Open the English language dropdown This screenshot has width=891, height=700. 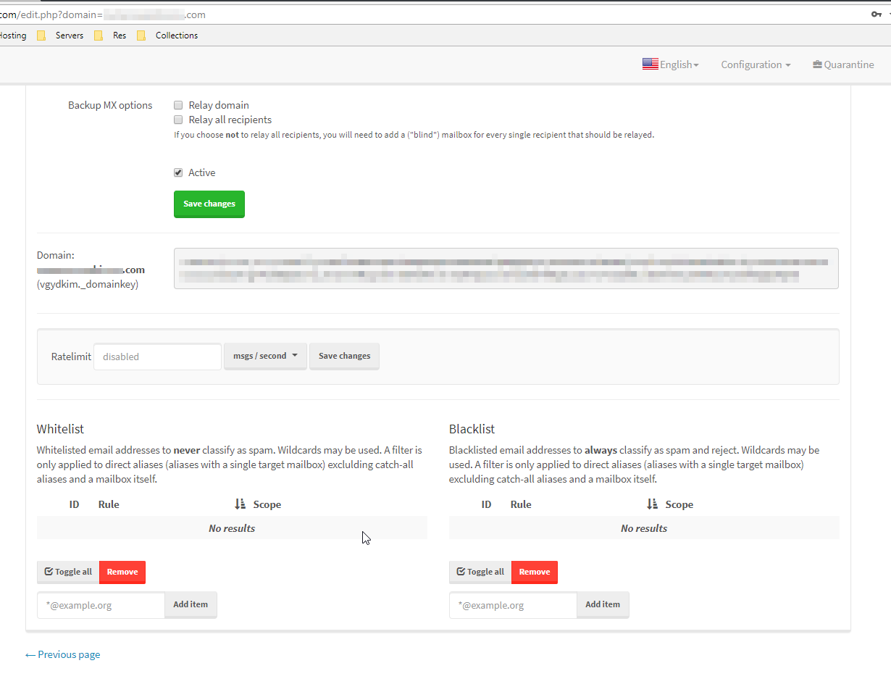click(679, 64)
